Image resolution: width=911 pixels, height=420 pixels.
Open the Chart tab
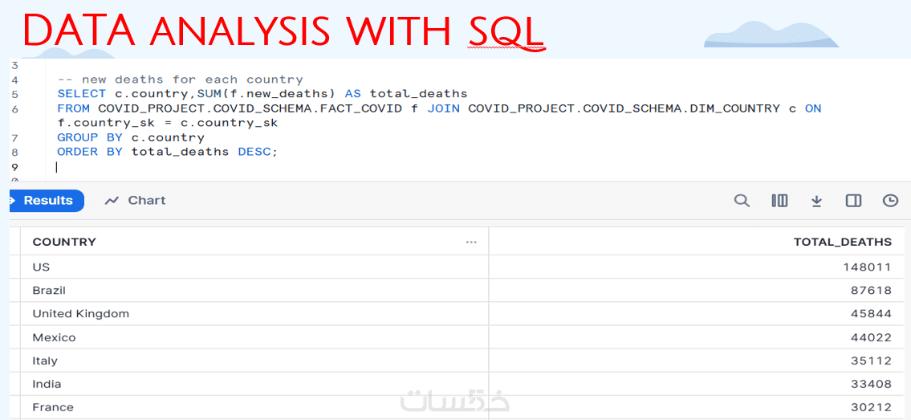146,201
